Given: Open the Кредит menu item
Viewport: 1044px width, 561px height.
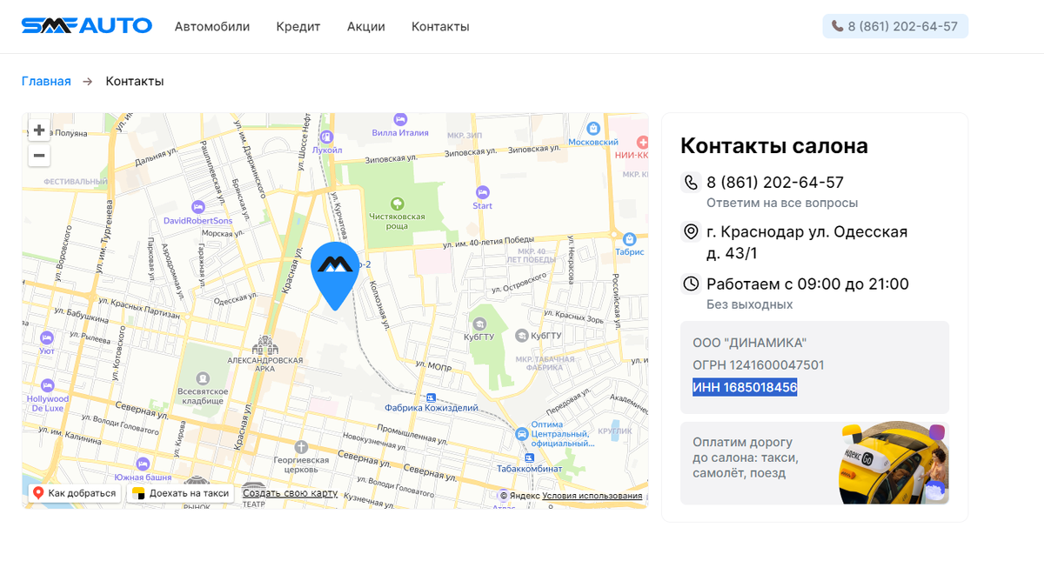Looking at the screenshot, I should (x=298, y=26).
